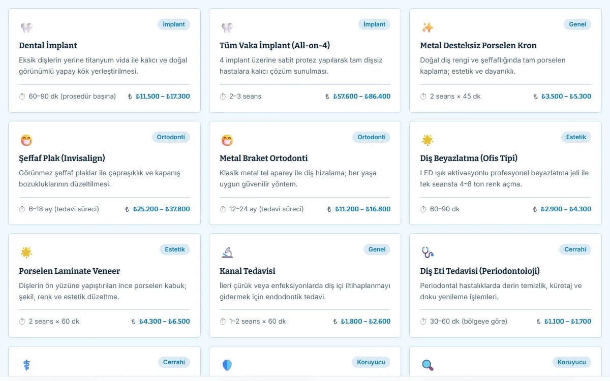Click the ₺57.600 – ₺86.400 price range

pos(362,96)
